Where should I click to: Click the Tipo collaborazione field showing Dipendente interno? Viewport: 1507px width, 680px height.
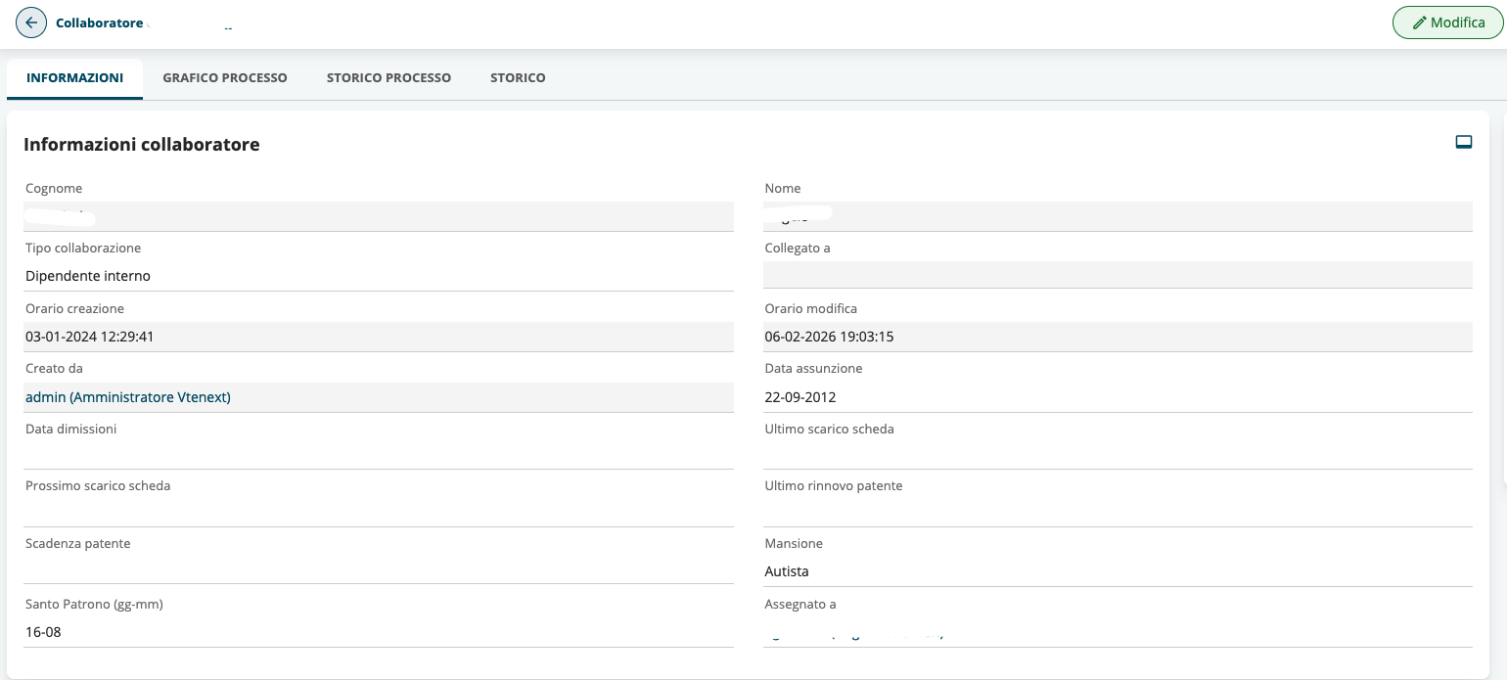(x=379, y=276)
